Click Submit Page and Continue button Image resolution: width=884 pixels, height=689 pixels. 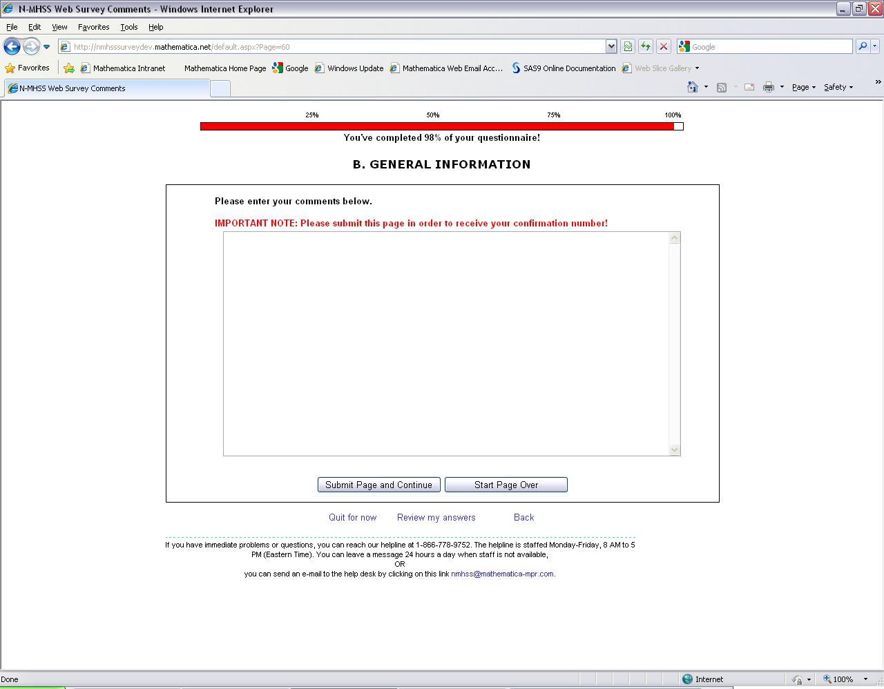[378, 485]
